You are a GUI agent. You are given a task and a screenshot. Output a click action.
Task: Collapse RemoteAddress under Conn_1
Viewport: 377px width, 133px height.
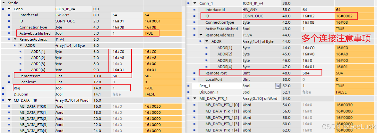coord(201,35)
